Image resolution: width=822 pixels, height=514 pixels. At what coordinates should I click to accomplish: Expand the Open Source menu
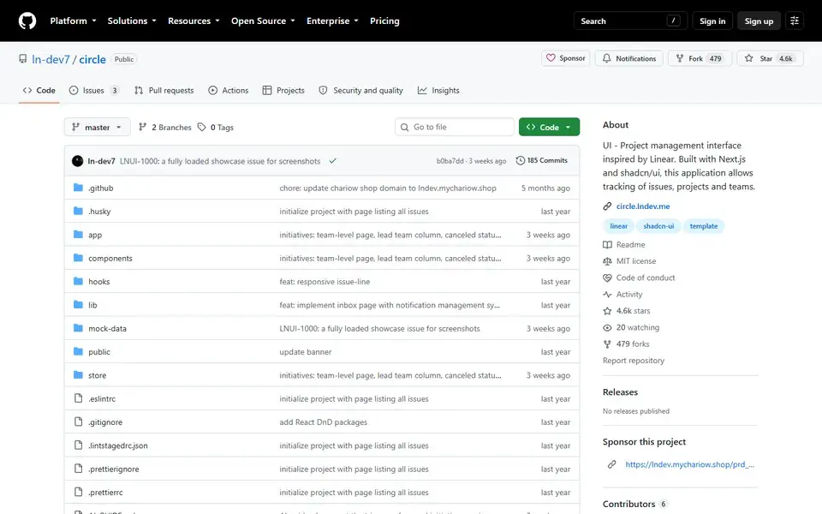[x=263, y=21]
